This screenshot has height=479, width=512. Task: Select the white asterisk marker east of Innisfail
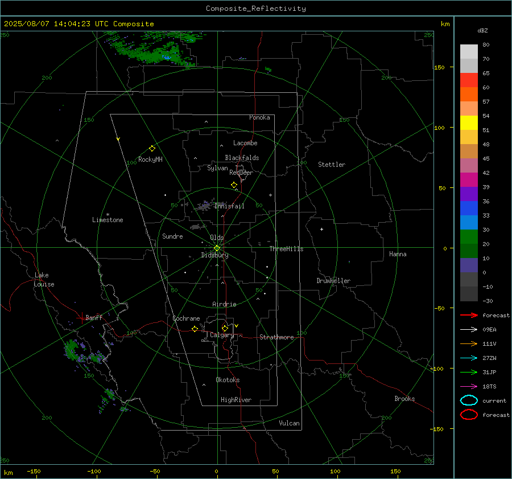270,195
